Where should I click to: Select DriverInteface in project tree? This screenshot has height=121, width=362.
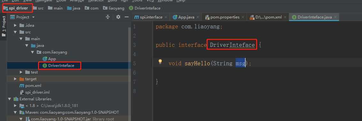tap(61, 66)
